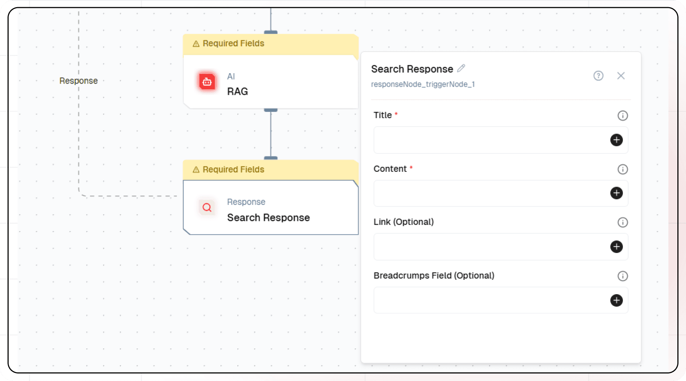Click inside the Title input box
This screenshot has width=686, height=381.
488,140
